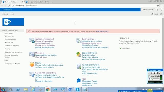Open the Windows Start menu
This screenshot has height=92, width=164.
(3, 90)
